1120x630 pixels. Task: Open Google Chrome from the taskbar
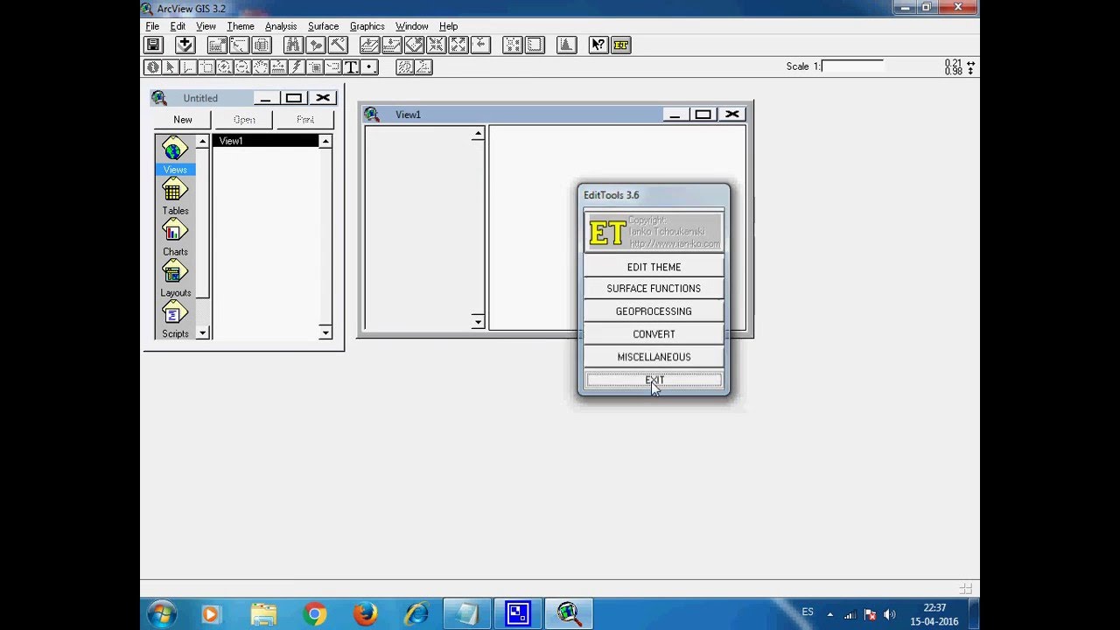tap(314, 614)
